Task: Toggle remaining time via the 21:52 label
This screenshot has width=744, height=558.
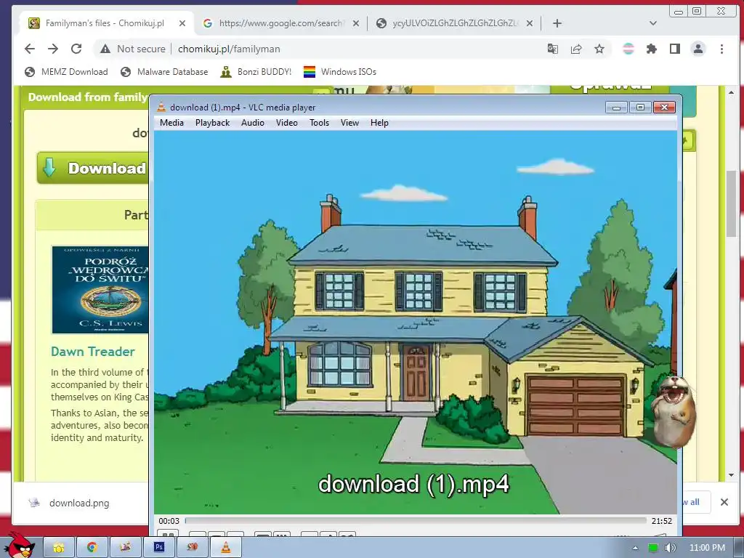Action: 661,521
